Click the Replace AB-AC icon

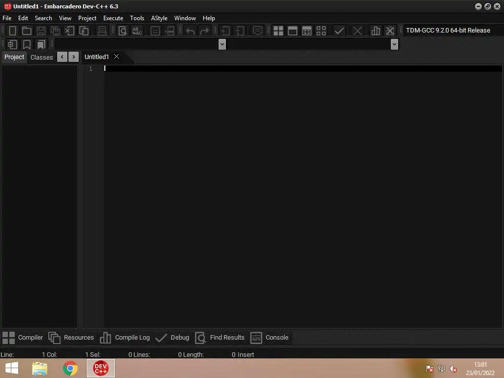[137, 31]
